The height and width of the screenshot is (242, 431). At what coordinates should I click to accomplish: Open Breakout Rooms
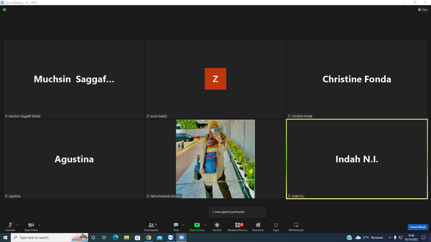coord(238,227)
